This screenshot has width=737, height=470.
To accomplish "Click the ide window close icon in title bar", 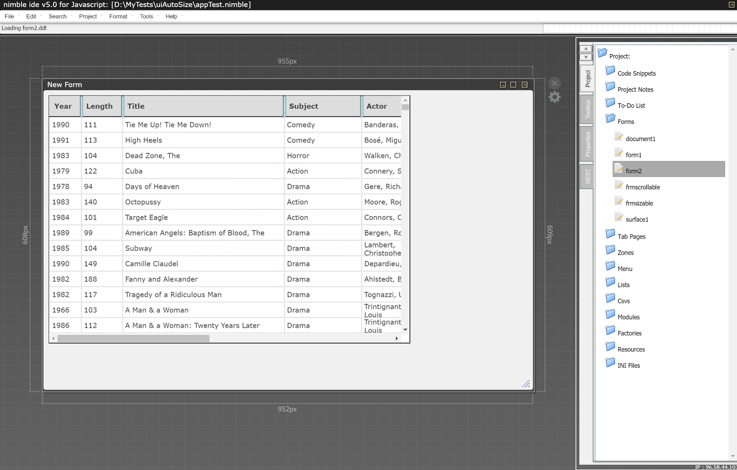I will click(731, 5).
